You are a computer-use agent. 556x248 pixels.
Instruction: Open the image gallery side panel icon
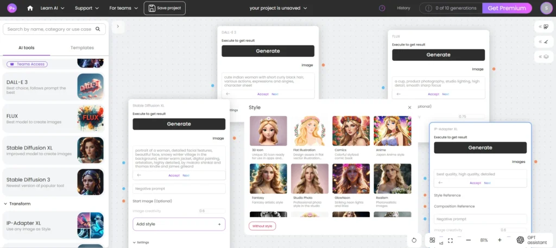[x=544, y=27]
